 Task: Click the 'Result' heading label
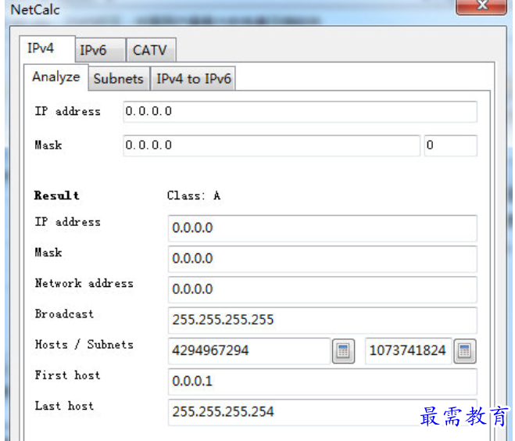56,195
